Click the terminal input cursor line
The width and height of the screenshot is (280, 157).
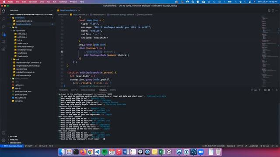pyautogui.click(x=82, y=139)
